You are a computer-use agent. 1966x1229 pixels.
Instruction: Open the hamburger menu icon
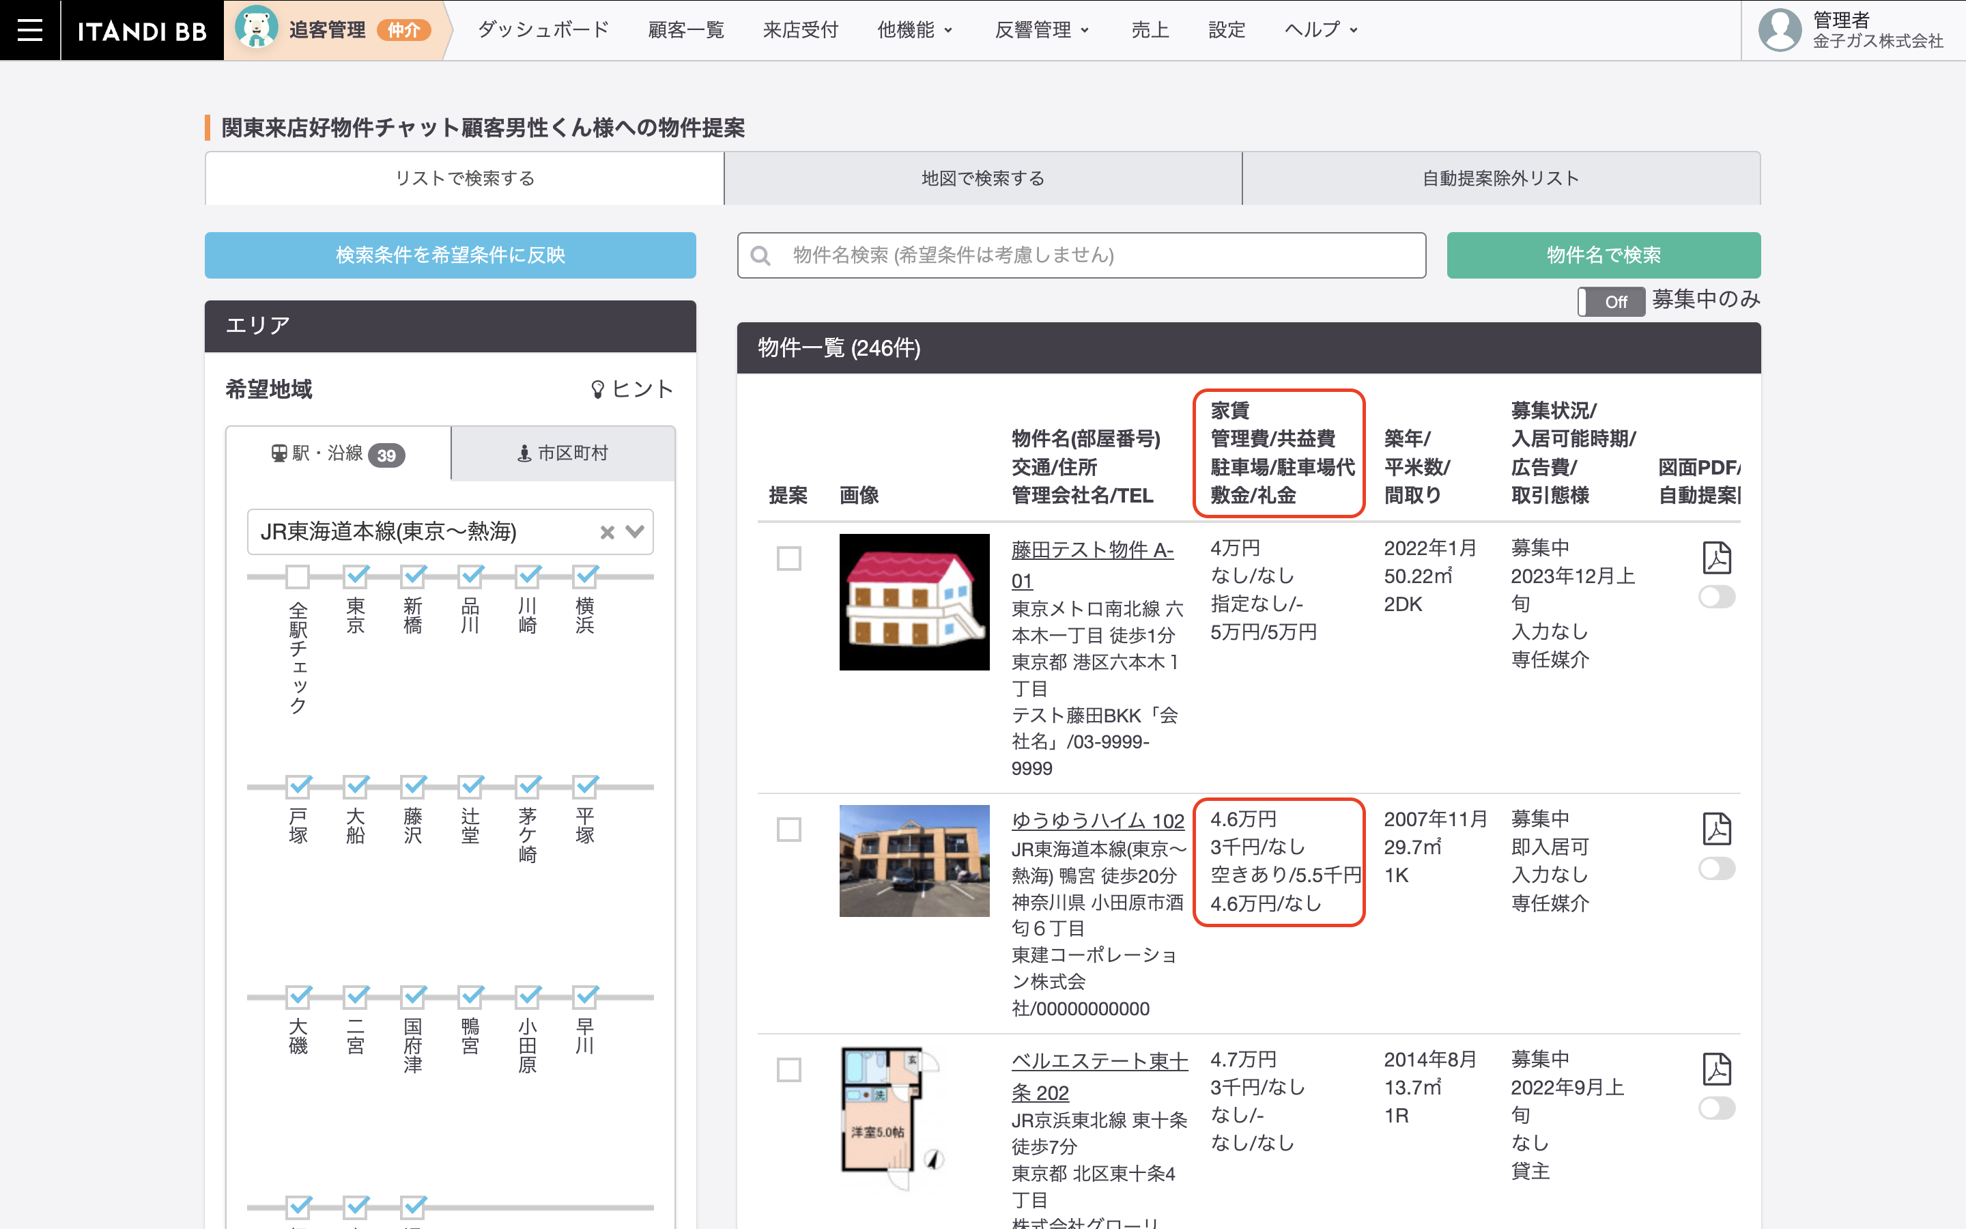pyautogui.click(x=30, y=30)
